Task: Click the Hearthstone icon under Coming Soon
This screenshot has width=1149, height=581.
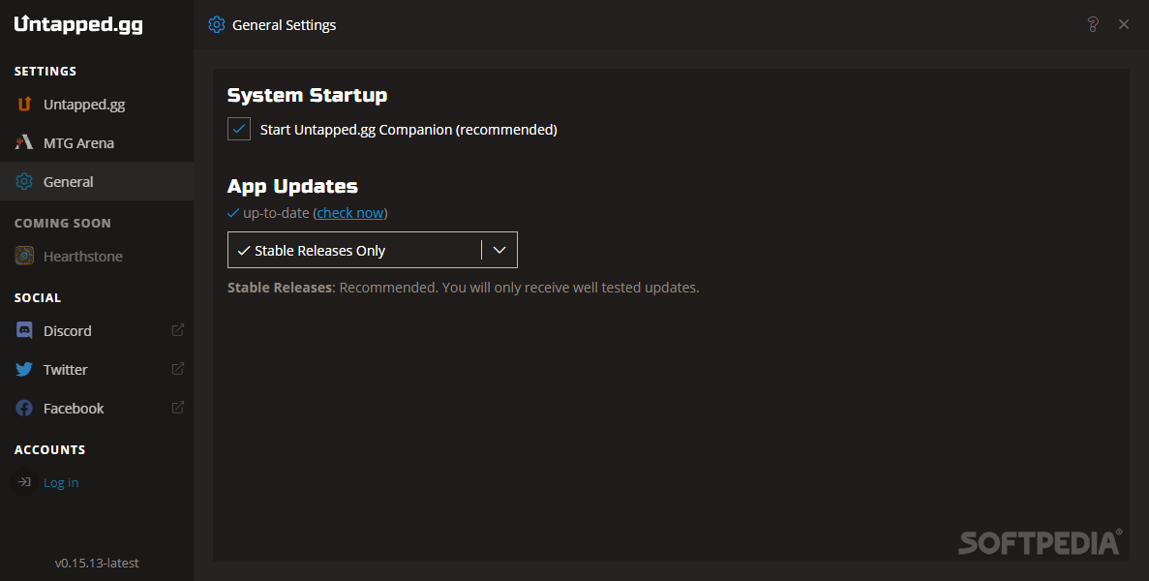Action: 24,256
